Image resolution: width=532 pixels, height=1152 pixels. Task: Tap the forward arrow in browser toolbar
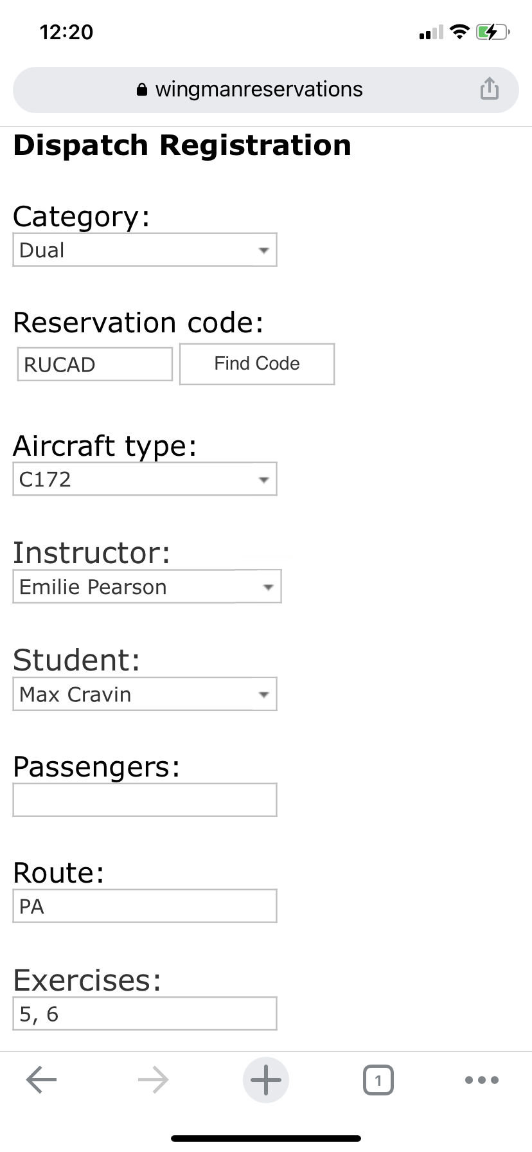[154, 1079]
